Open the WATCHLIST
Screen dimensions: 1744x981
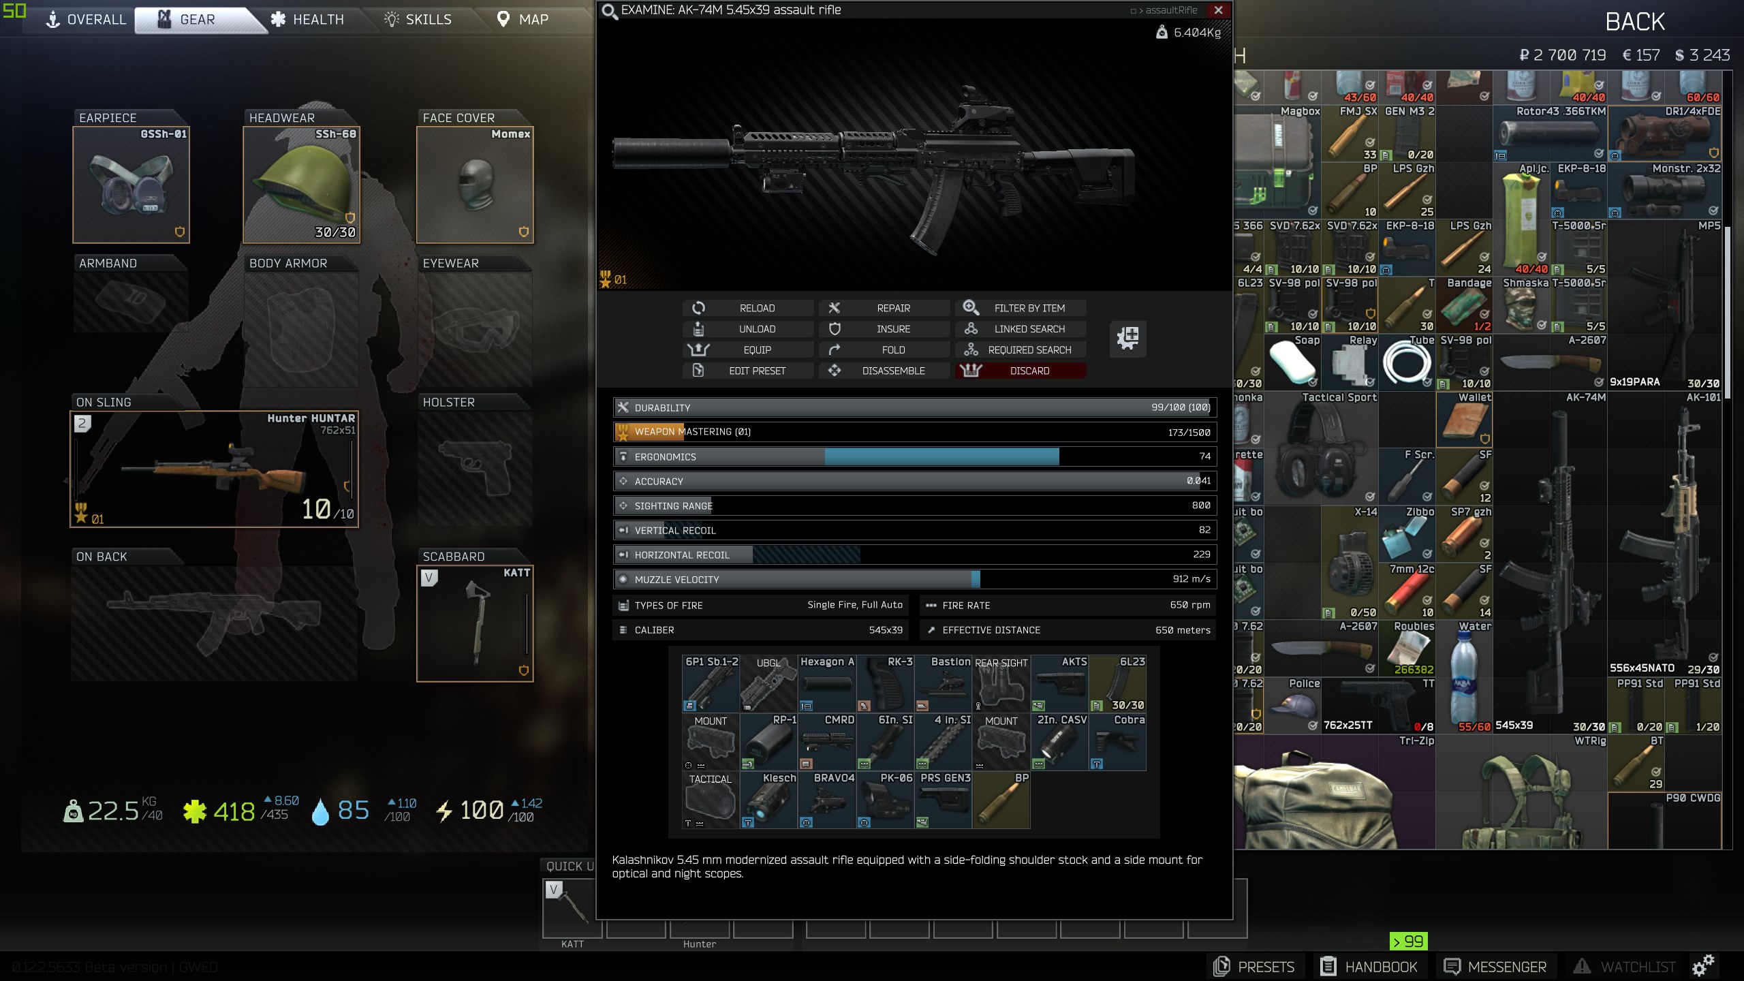coord(1624,966)
